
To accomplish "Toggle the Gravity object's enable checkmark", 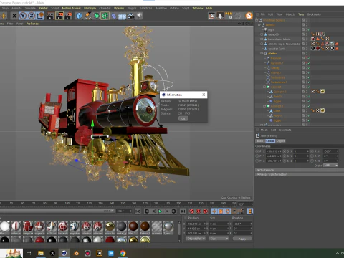I will (308, 68).
